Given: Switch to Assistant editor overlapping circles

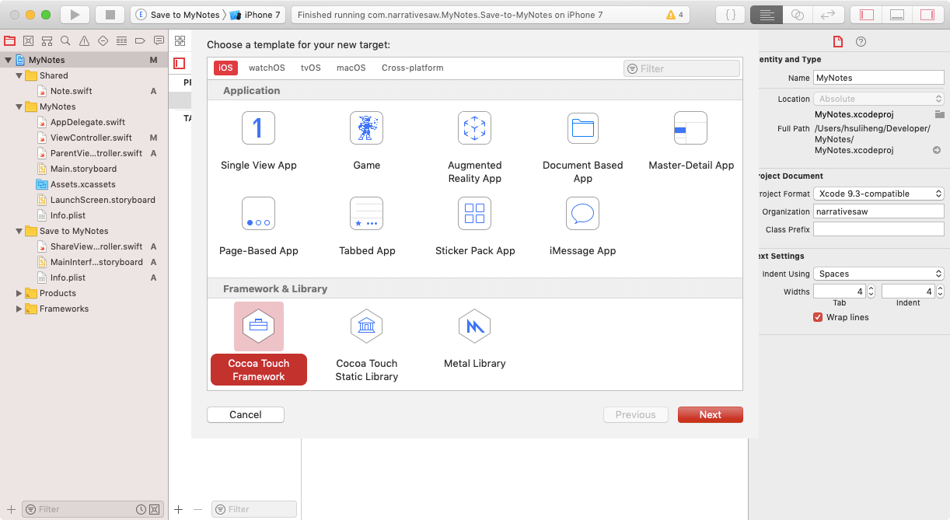Looking at the screenshot, I should pyautogui.click(x=797, y=15).
